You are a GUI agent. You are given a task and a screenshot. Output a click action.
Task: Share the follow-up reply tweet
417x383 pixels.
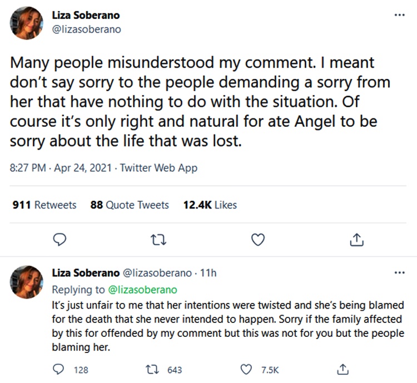[343, 369]
